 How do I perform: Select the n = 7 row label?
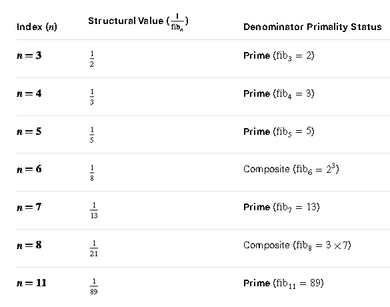29,207
